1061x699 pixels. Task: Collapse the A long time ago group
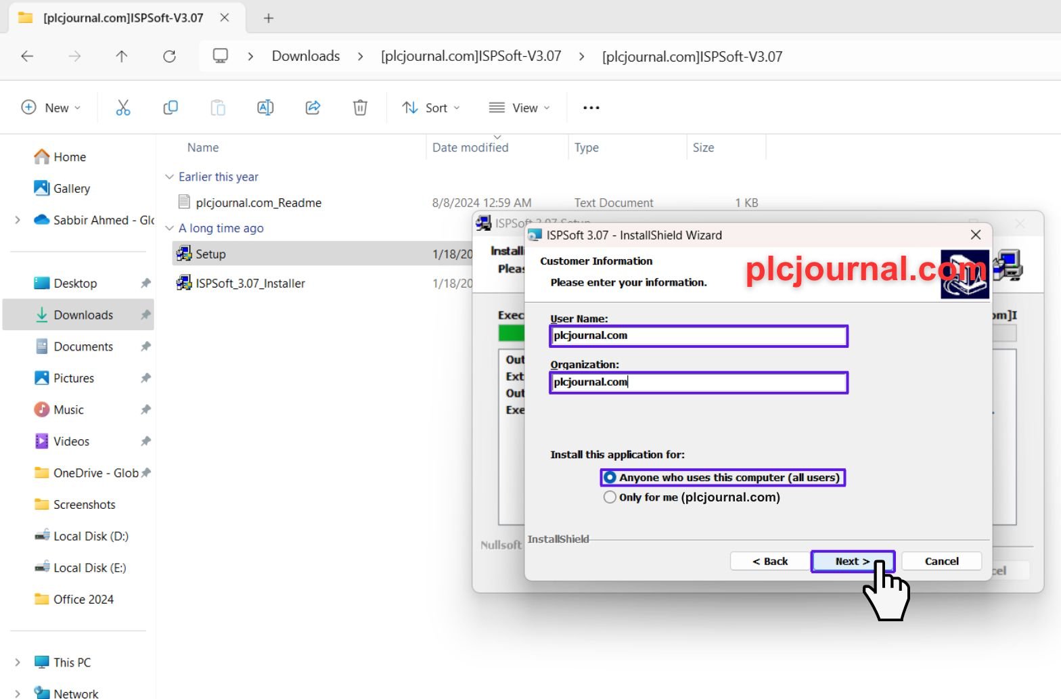point(169,228)
